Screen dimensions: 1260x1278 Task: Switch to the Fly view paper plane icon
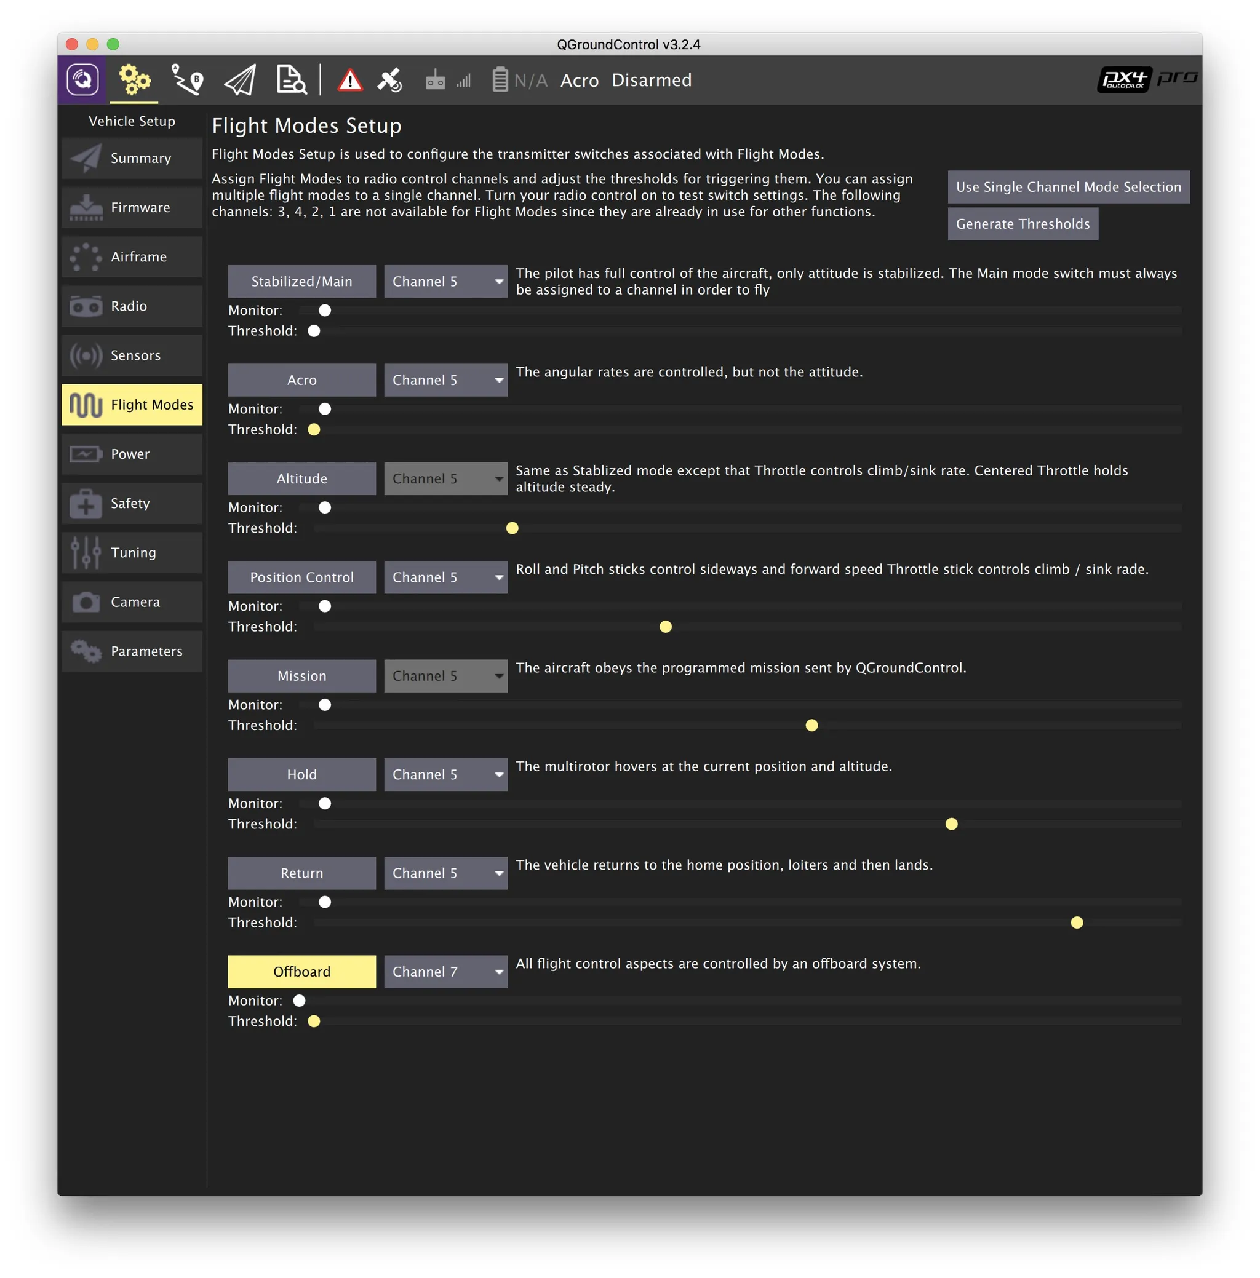239,81
